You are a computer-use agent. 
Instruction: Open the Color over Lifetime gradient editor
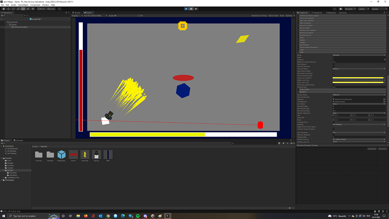click(x=357, y=78)
